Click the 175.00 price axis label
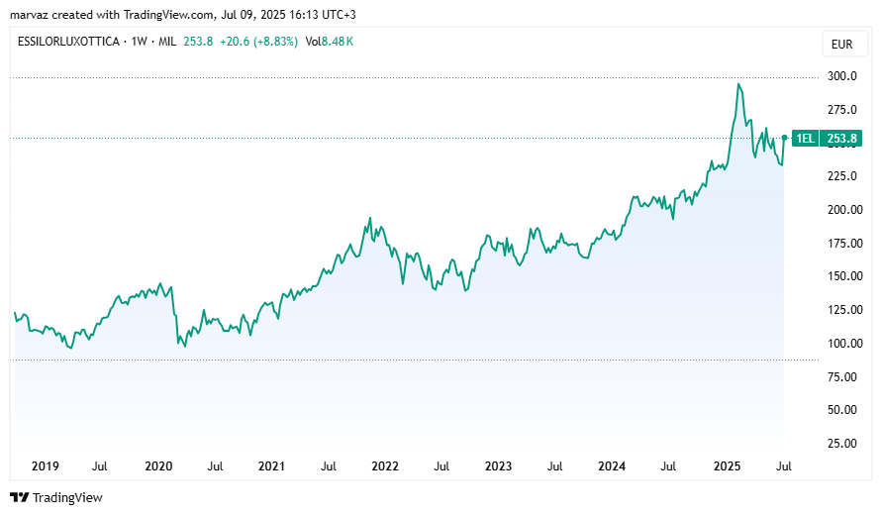The height and width of the screenshot is (515, 882). coord(844,244)
